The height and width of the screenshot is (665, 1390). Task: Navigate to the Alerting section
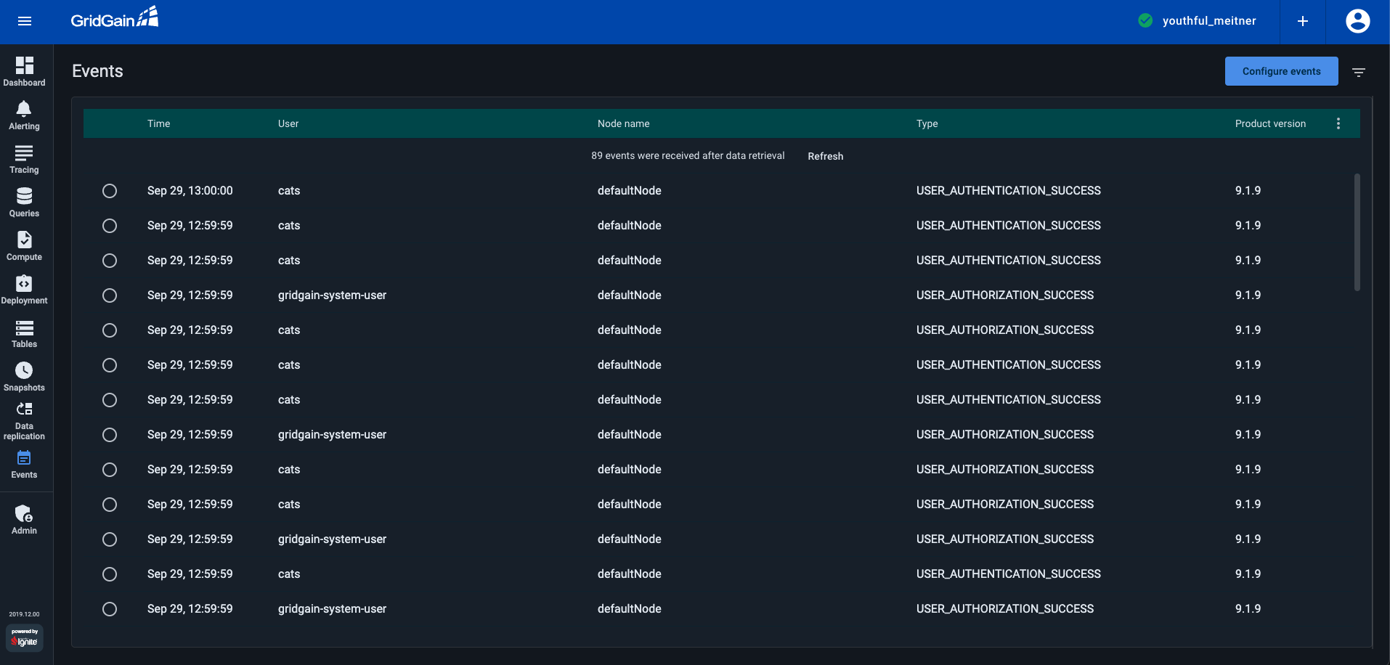(24, 114)
